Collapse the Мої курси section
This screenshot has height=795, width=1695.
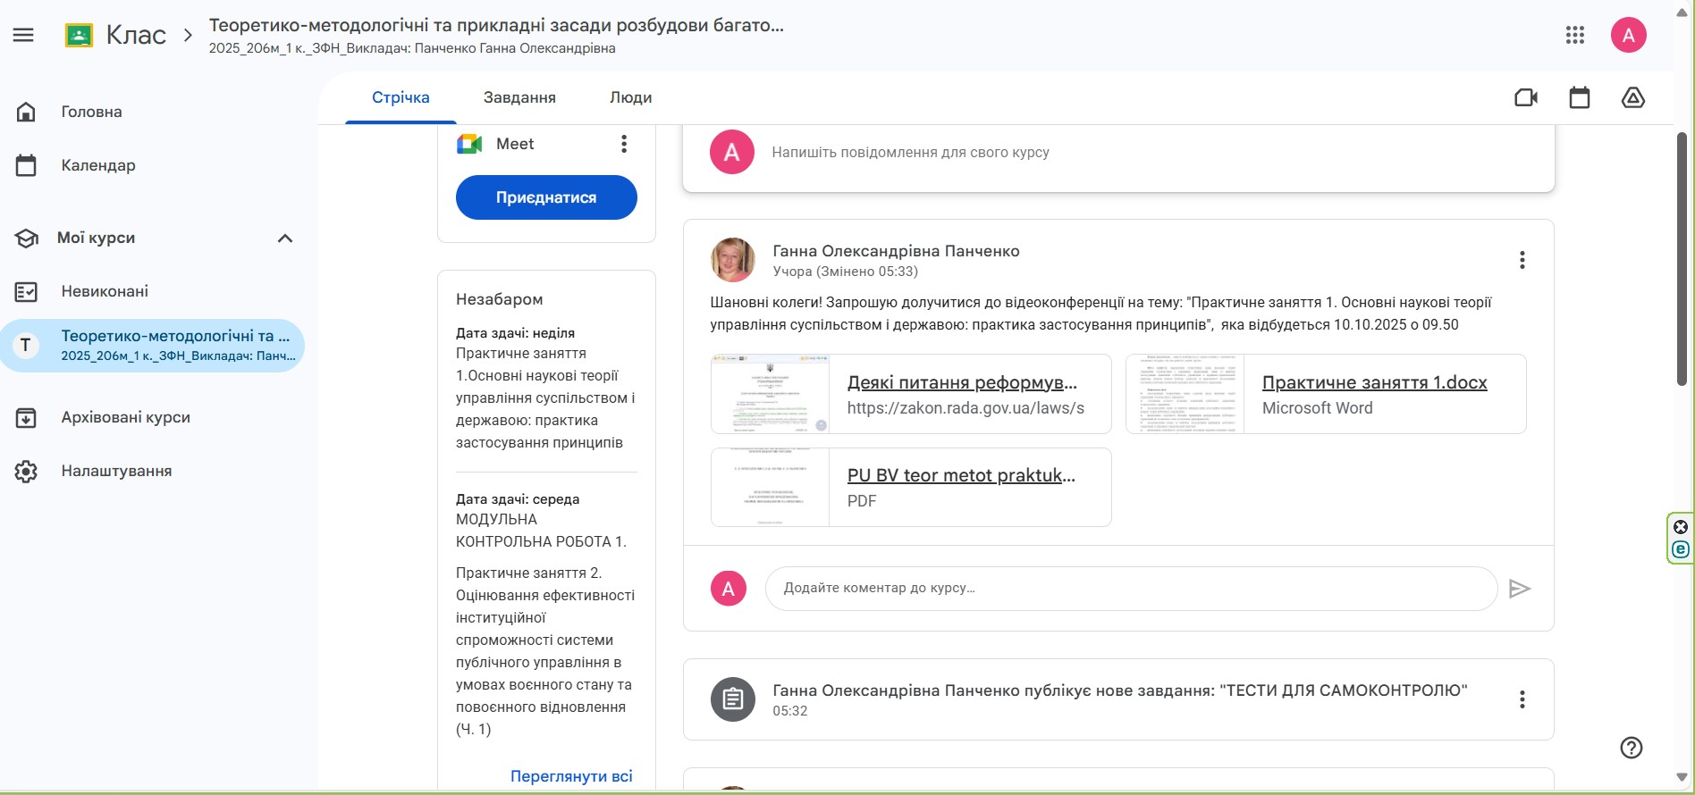click(285, 238)
